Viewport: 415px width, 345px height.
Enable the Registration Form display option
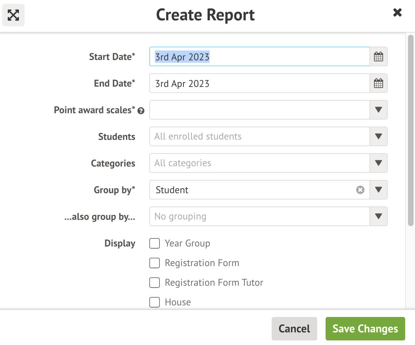click(x=155, y=263)
